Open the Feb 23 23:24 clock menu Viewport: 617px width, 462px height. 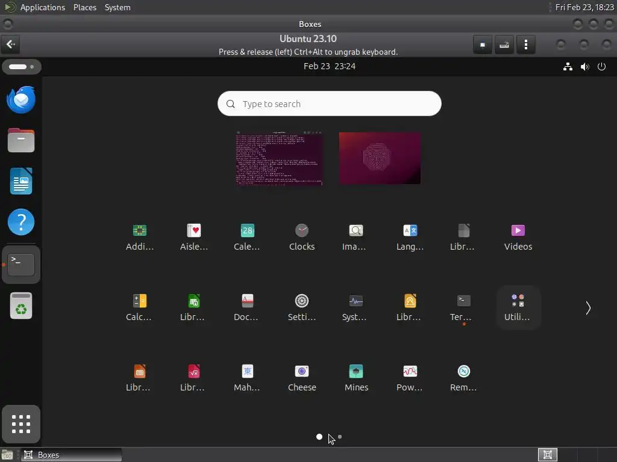[x=330, y=66]
